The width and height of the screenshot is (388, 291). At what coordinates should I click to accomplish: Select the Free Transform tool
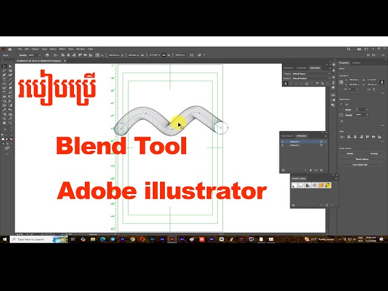tap(10, 96)
